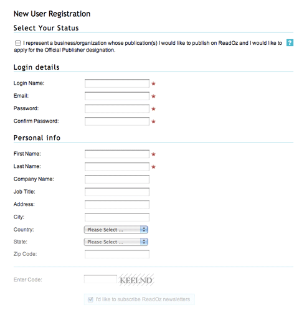
Task: Click the Last Name text box
Action: 117,167
